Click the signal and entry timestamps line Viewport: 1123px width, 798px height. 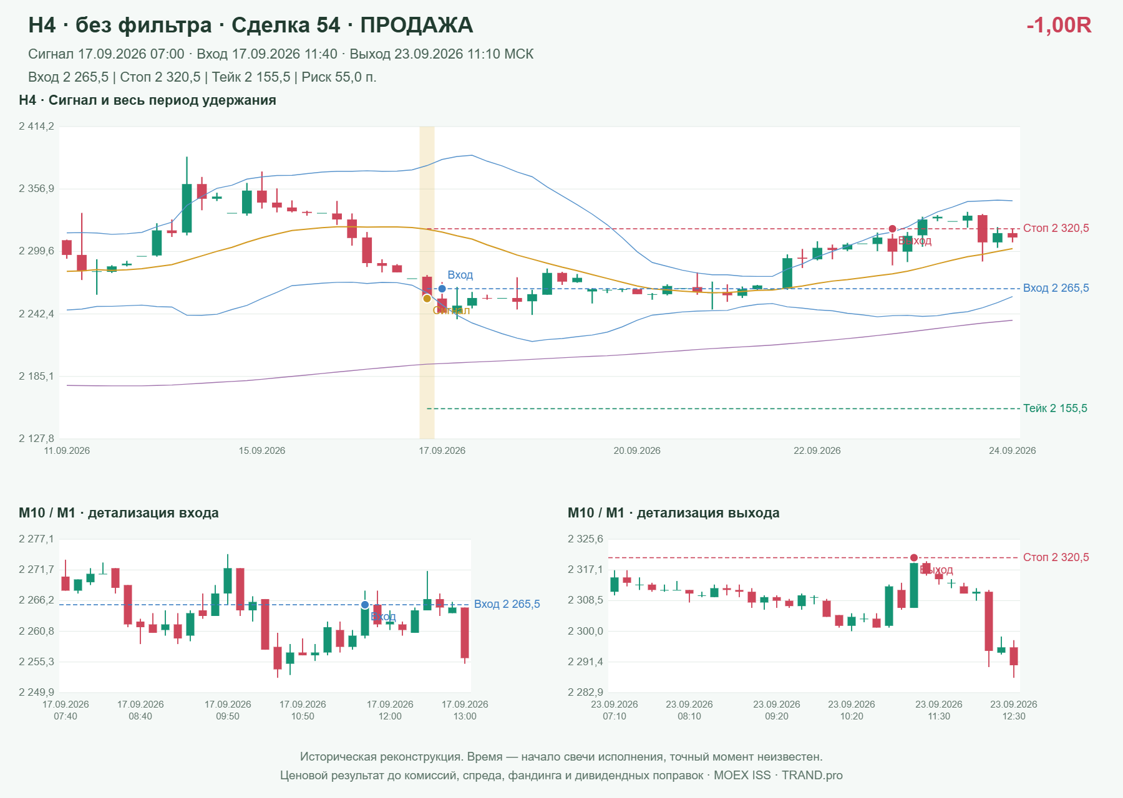(x=281, y=54)
